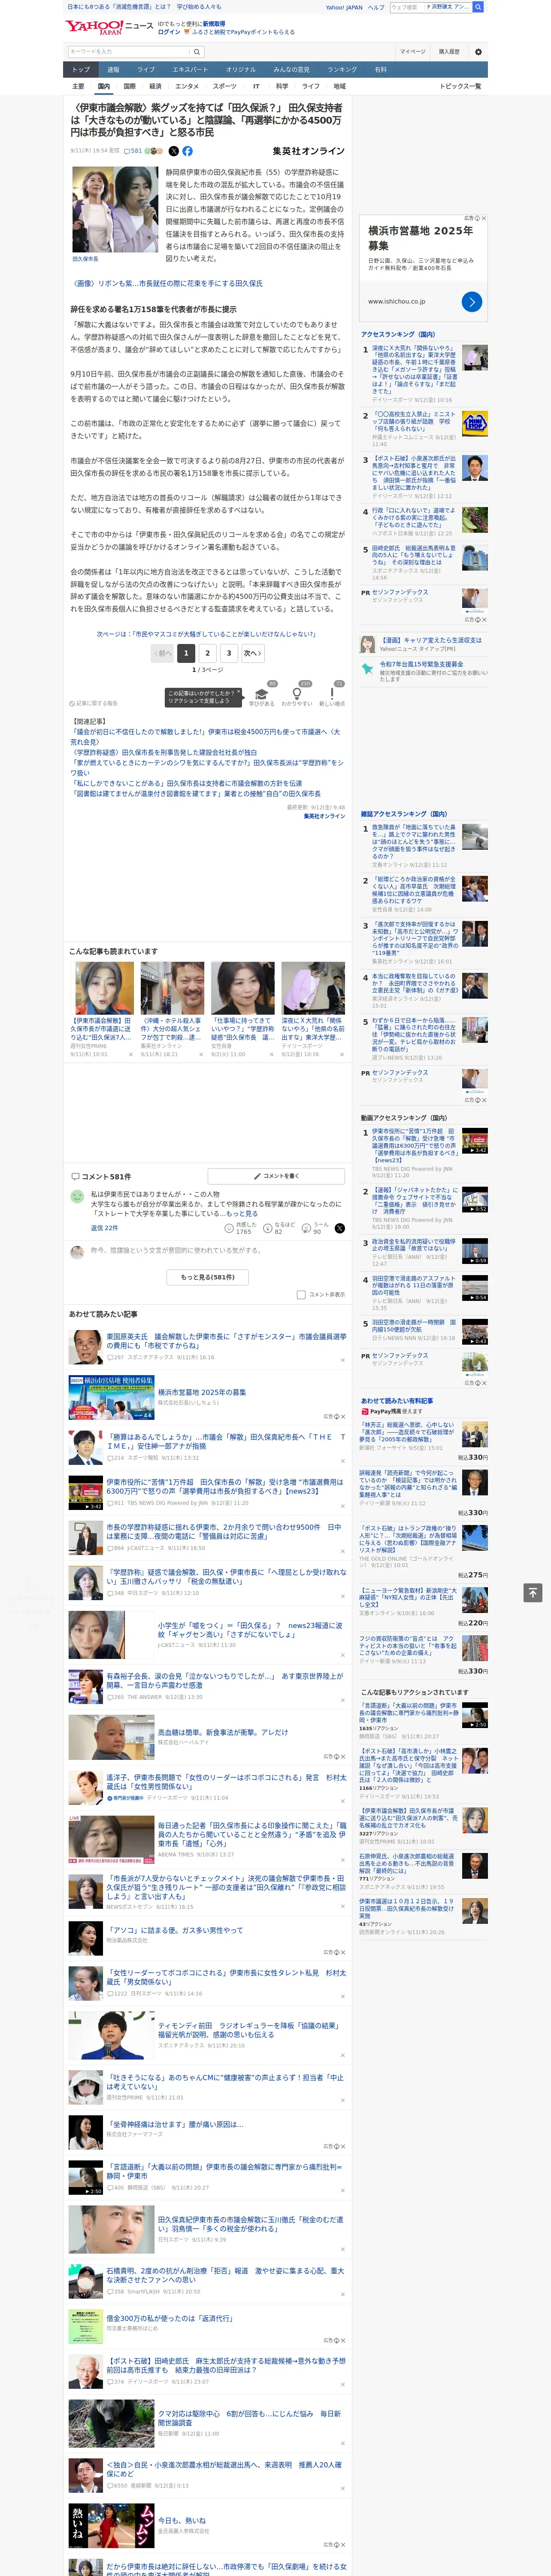Click ヘルプ link in top bar
Screen dimensions: 551x2576
coord(376,7)
